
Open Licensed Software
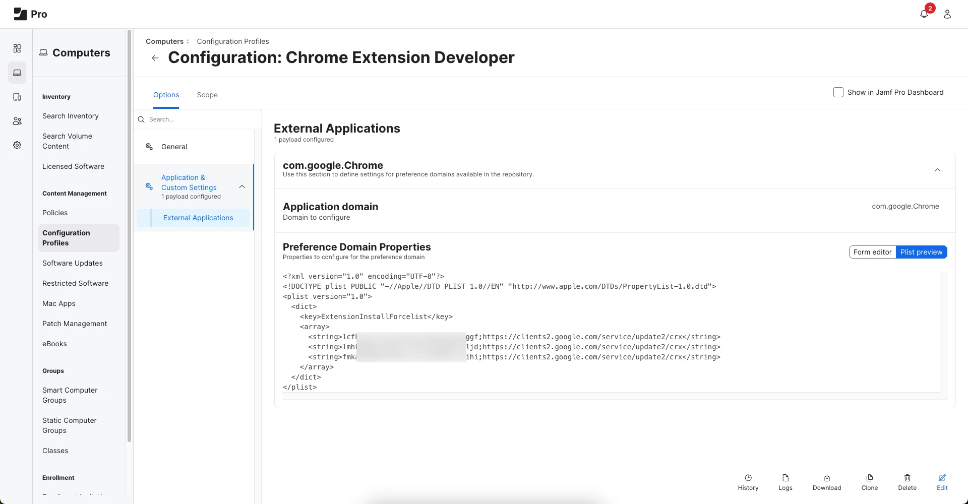click(x=73, y=166)
